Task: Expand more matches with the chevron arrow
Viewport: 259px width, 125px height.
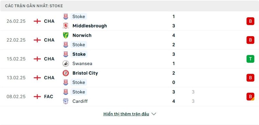Action: click(154, 114)
